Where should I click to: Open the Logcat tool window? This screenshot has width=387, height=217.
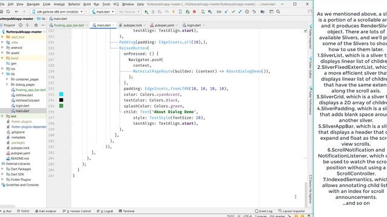click(105, 211)
